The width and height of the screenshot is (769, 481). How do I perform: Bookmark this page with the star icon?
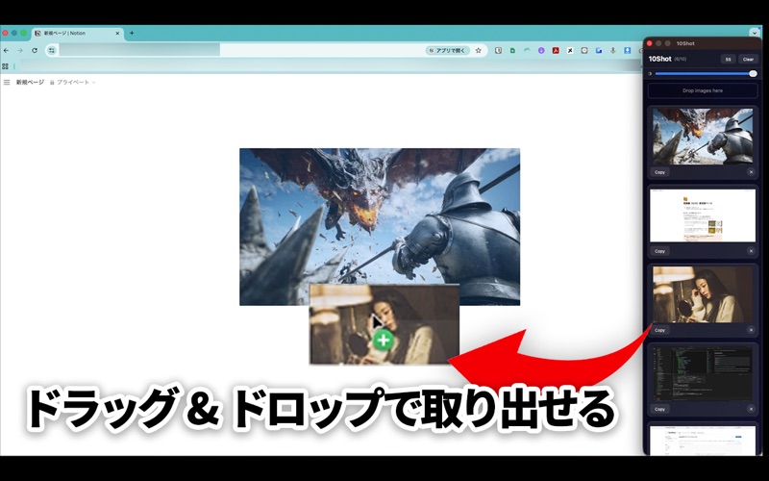click(478, 51)
